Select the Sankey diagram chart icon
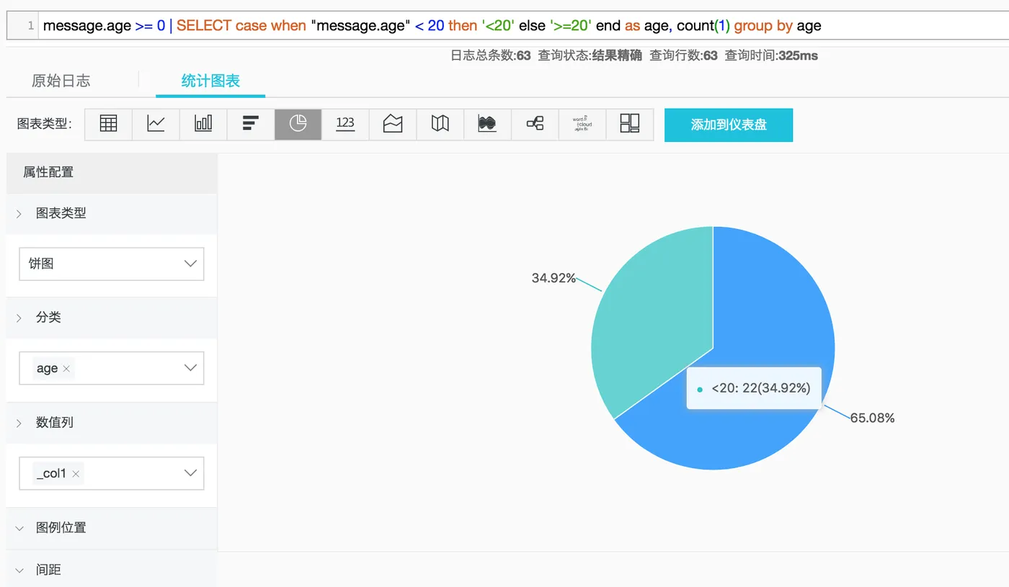This screenshot has height=587, width=1009. tap(535, 124)
